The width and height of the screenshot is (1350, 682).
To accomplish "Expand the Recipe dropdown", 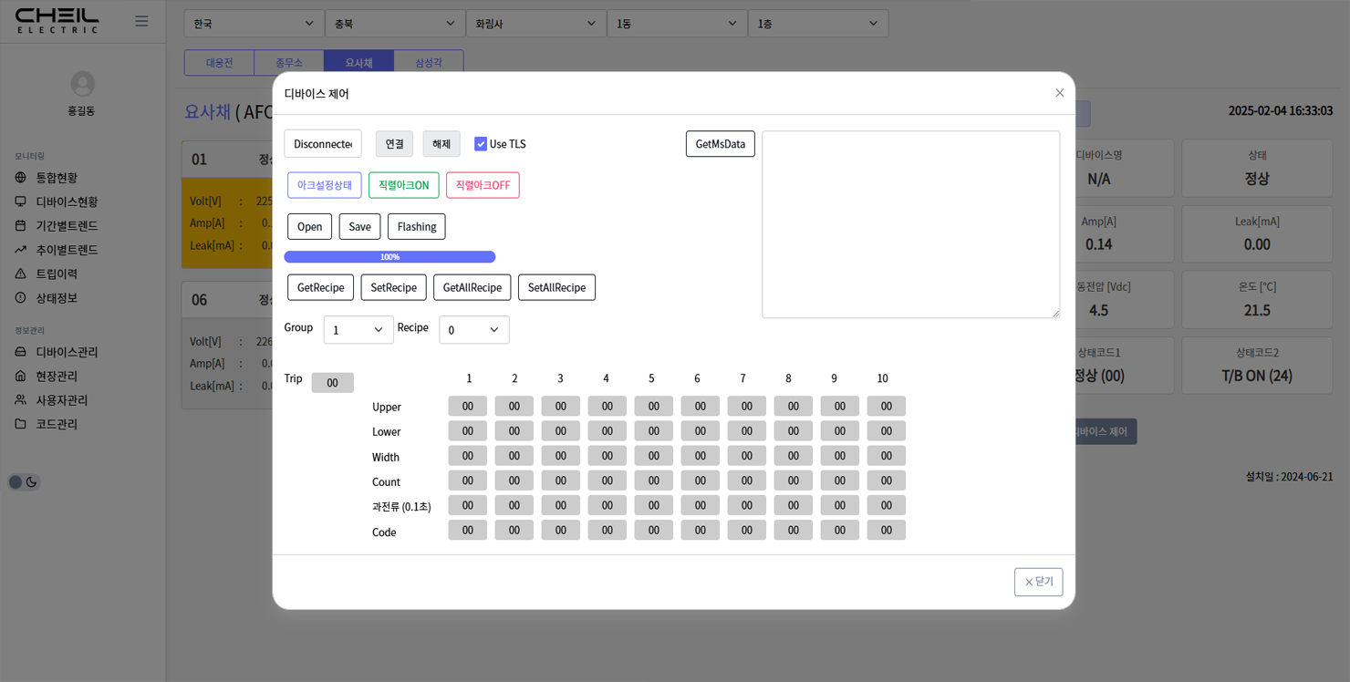I will 473,330.
